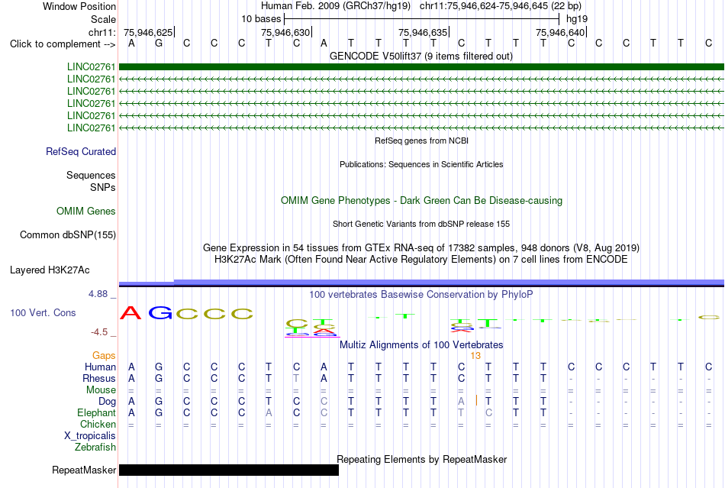Screen dimensions: 725x488
Task: Click the -4.5 conservation minimum value
Action: pyautogui.click(x=99, y=332)
